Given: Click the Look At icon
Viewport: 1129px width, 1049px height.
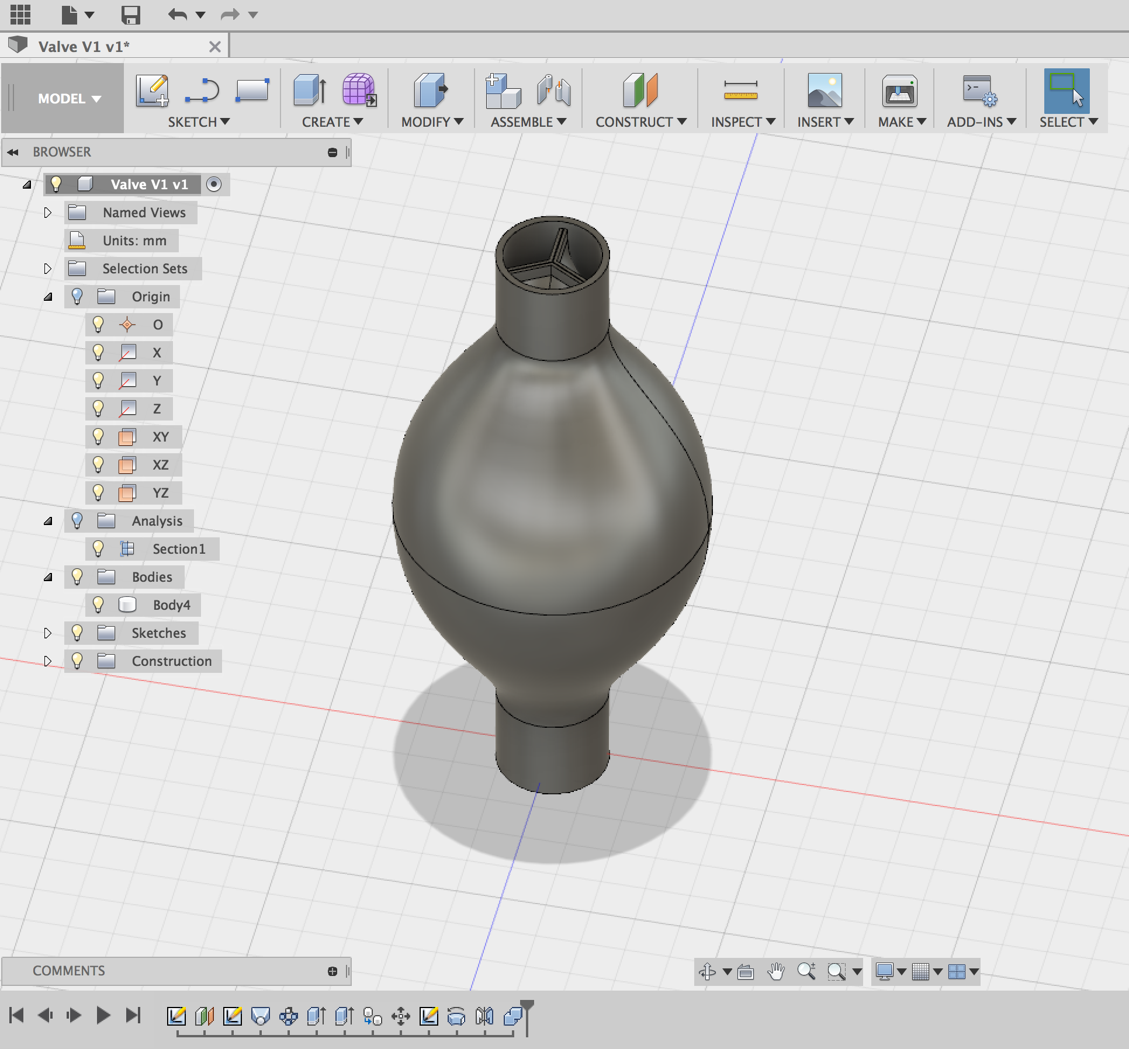Looking at the screenshot, I should coord(745,971).
